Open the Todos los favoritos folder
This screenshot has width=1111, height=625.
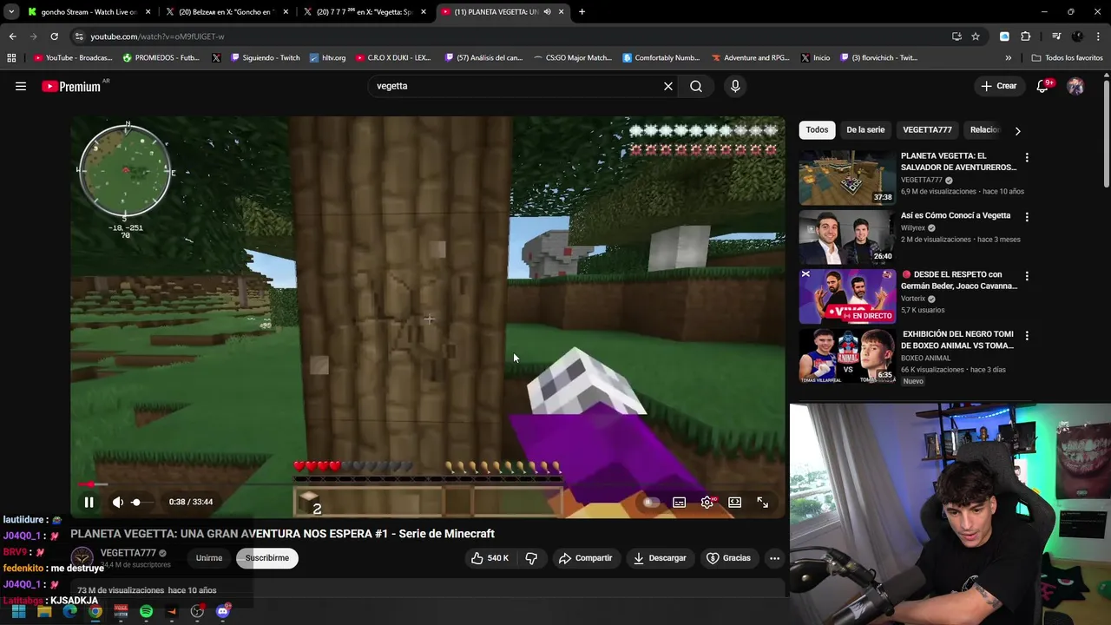pyautogui.click(x=1067, y=58)
